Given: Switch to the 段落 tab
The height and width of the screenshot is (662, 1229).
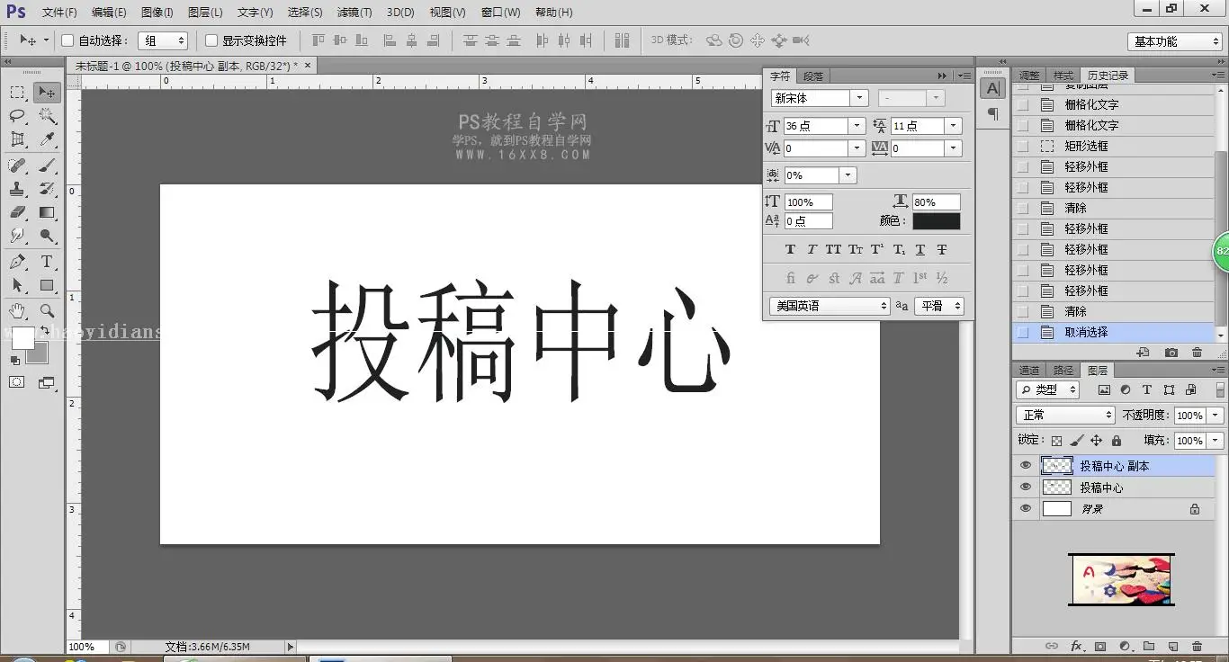Looking at the screenshot, I should (813, 76).
